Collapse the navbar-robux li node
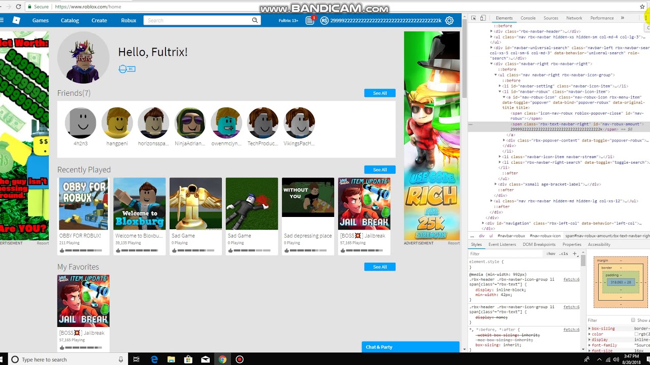Screen dimensions: 650x365 coord(500,92)
